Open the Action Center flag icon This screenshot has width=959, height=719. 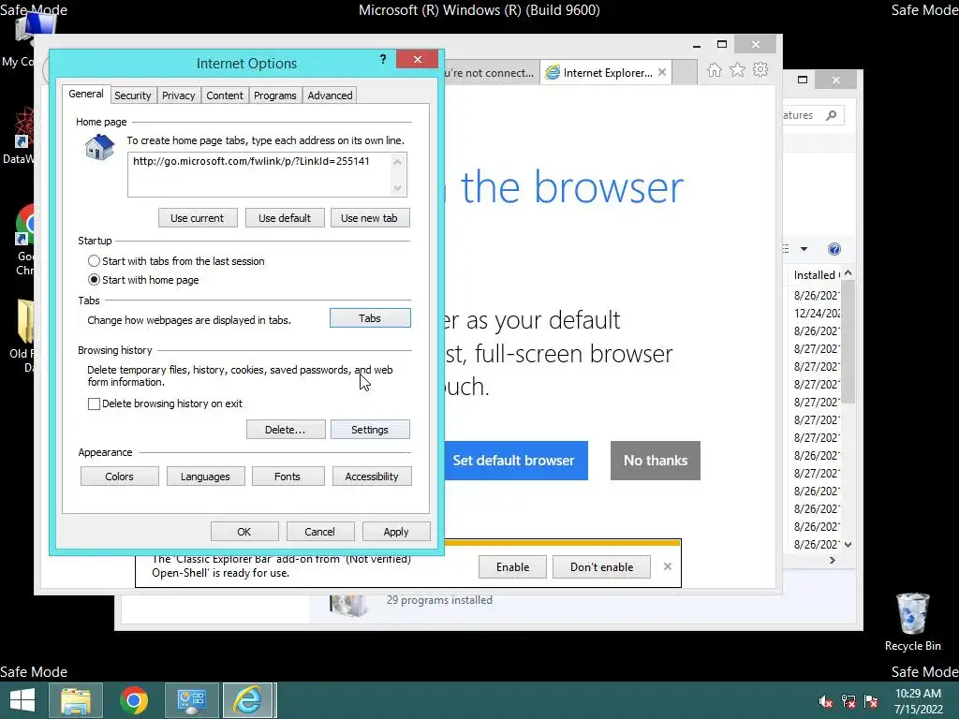tap(871, 701)
